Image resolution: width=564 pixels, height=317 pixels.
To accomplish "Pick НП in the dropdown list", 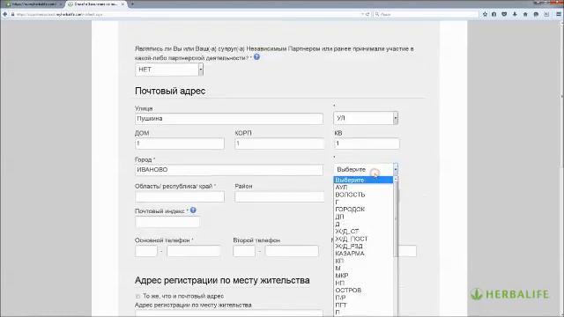I will tap(363, 283).
